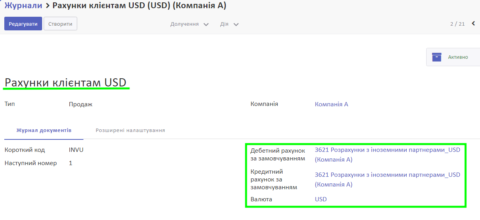480x220 pixels.
Task: Open the debit default account 3621 link
Action: click(387, 150)
